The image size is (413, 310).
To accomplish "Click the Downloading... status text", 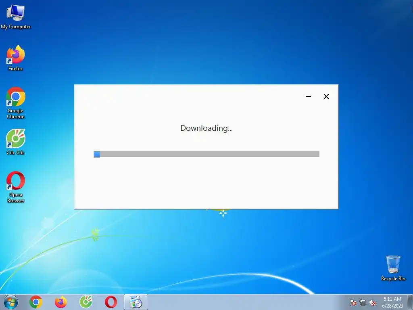I will 206,128.
